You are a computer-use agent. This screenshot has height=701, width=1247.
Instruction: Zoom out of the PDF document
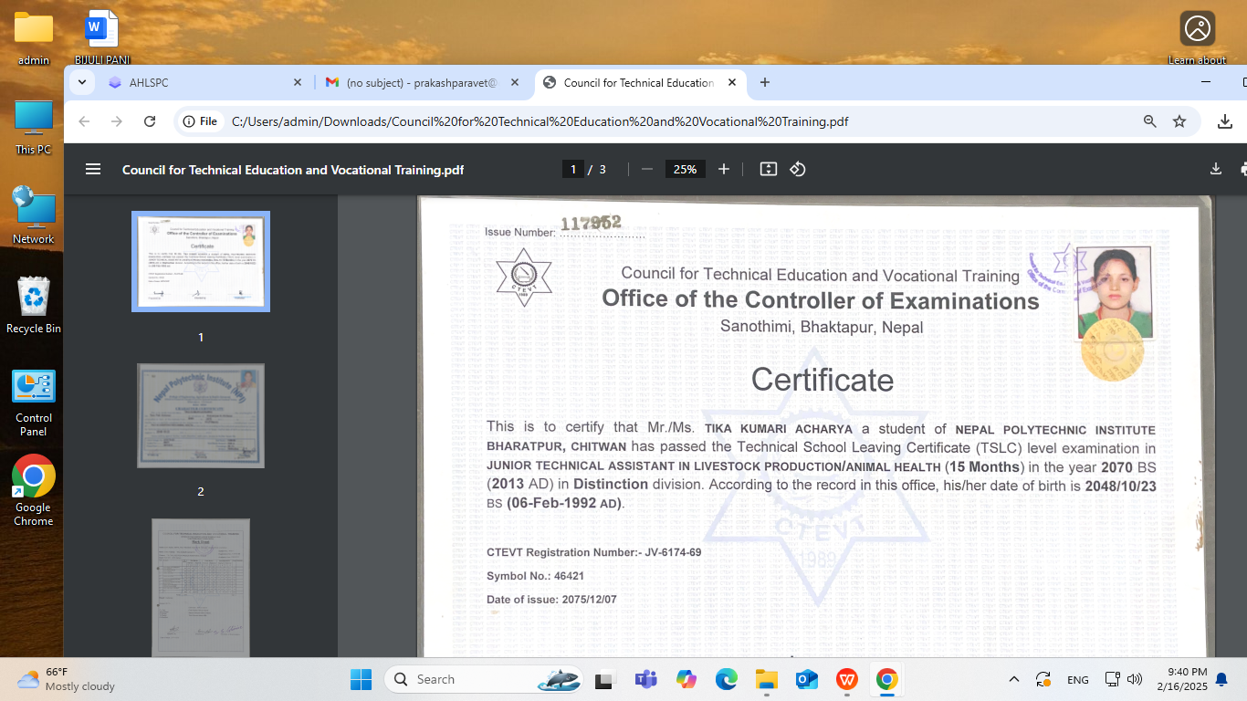tap(647, 169)
